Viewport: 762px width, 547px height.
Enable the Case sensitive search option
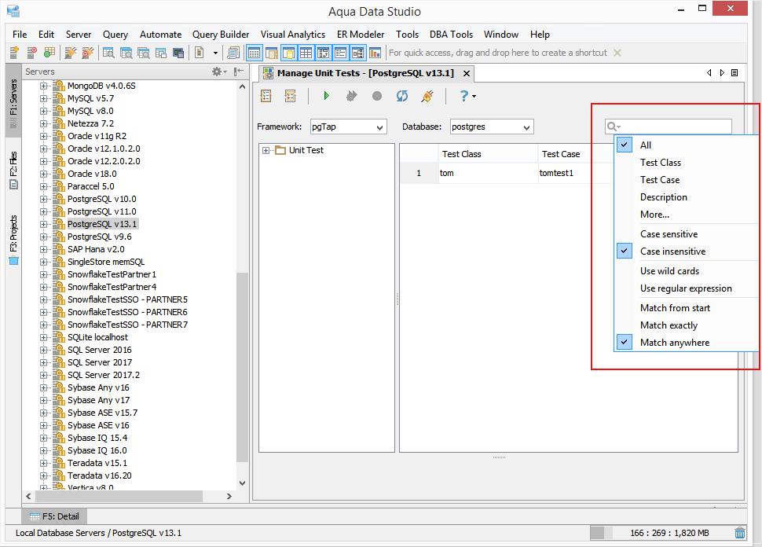click(x=669, y=234)
